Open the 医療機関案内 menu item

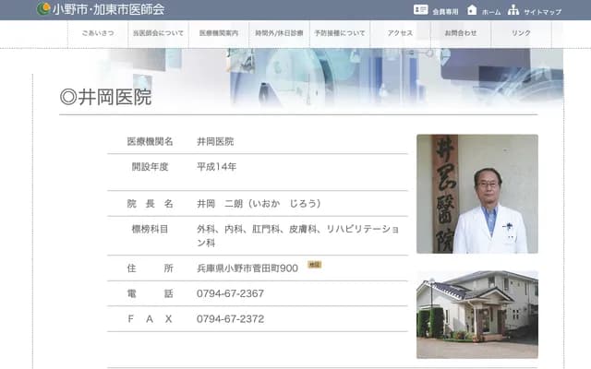click(219, 33)
